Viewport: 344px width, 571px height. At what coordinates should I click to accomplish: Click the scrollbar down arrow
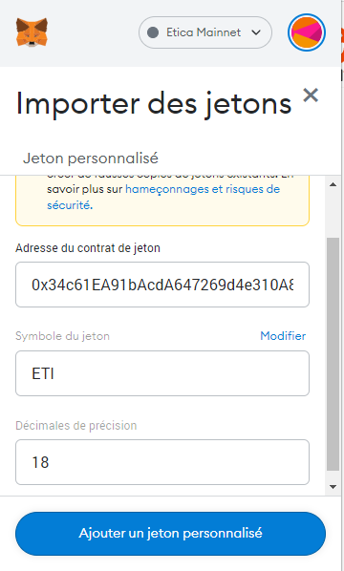click(x=333, y=487)
